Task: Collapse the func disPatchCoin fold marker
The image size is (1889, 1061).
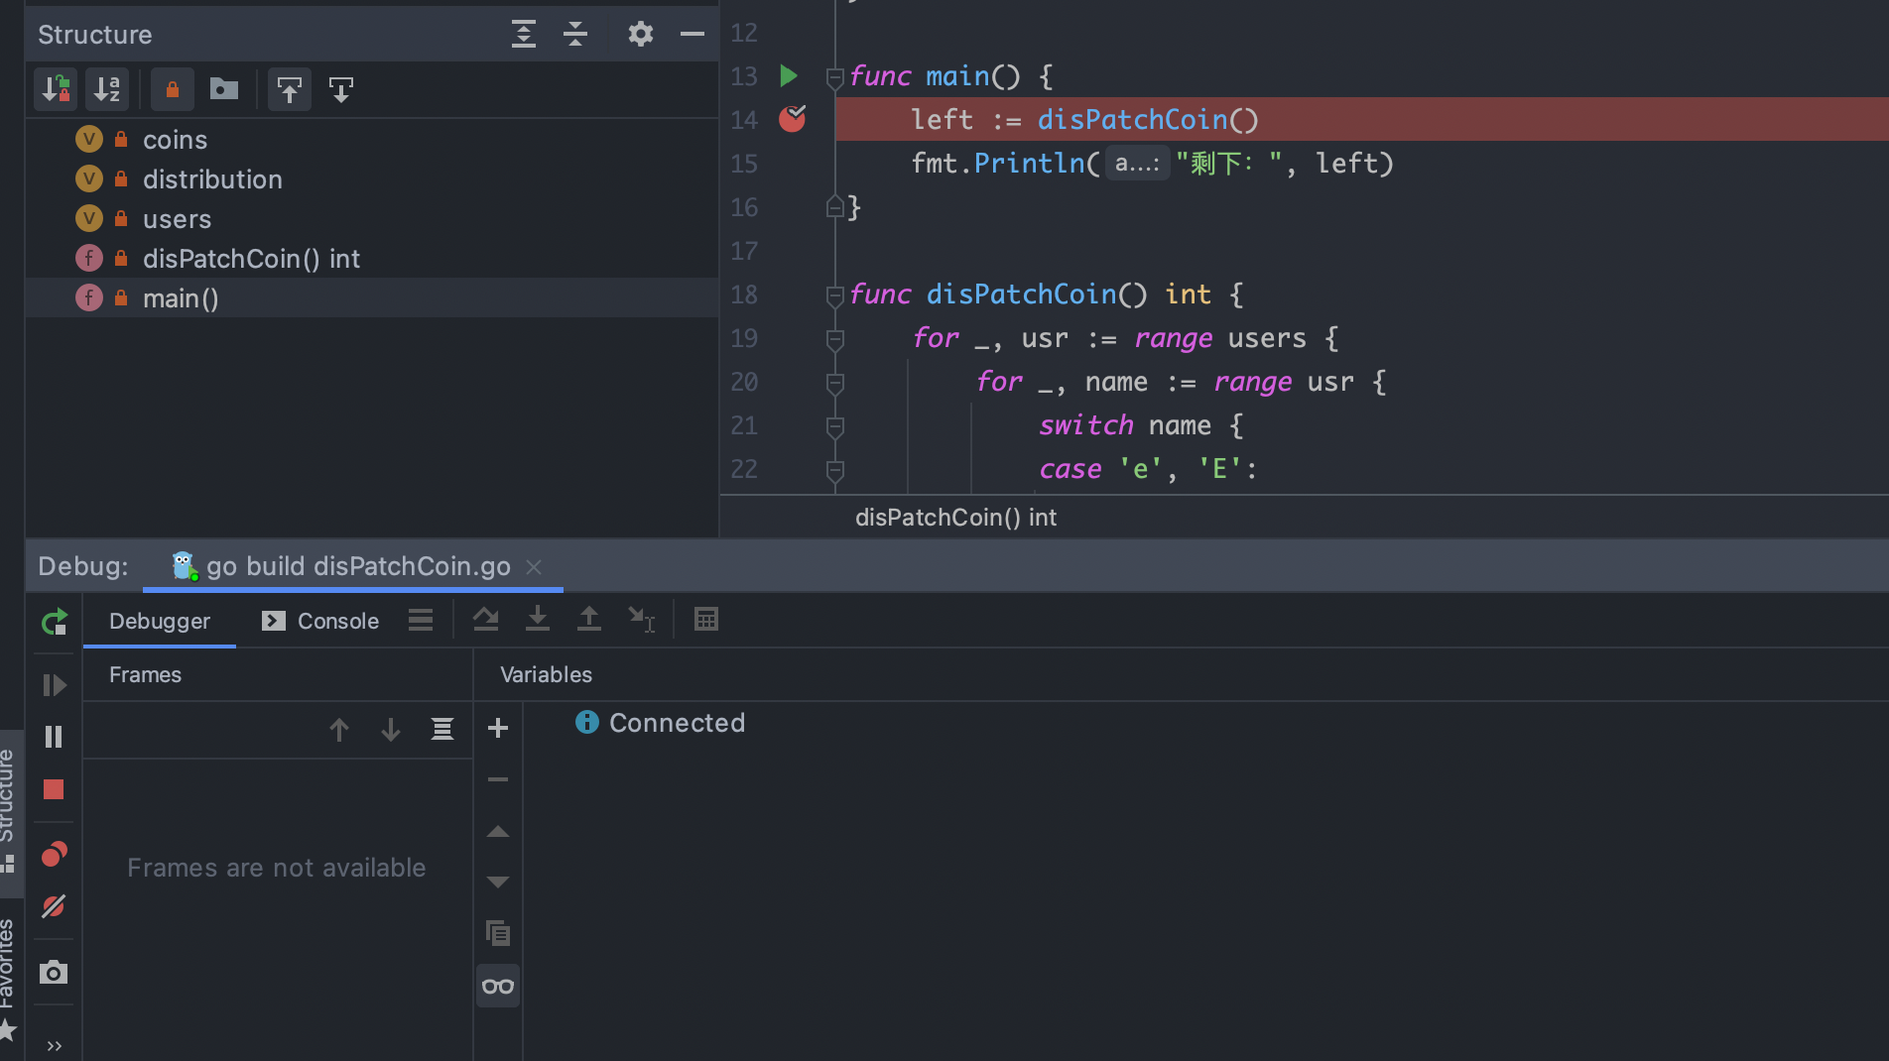Action: 834,295
